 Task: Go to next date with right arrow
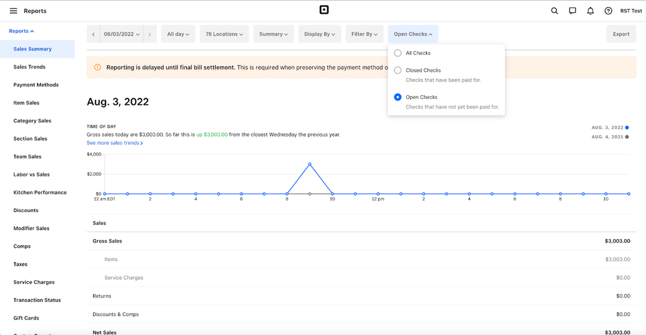click(150, 34)
